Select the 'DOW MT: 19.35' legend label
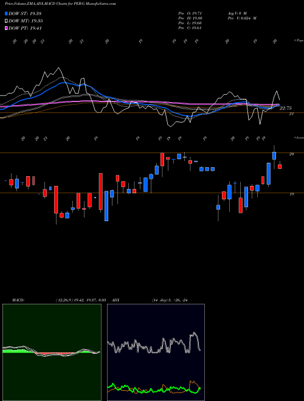 coord(26,21)
